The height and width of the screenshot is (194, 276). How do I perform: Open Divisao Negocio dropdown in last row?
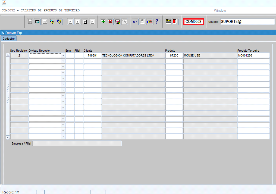(63, 136)
